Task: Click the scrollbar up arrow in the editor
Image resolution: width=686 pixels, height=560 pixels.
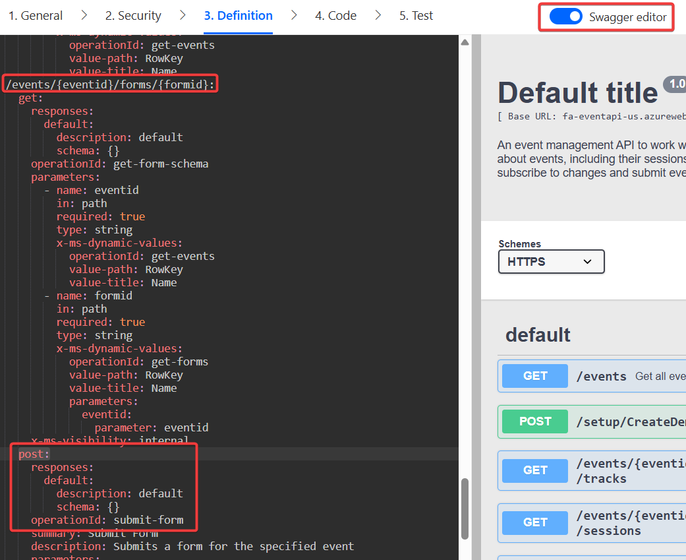Action: pos(465,41)
